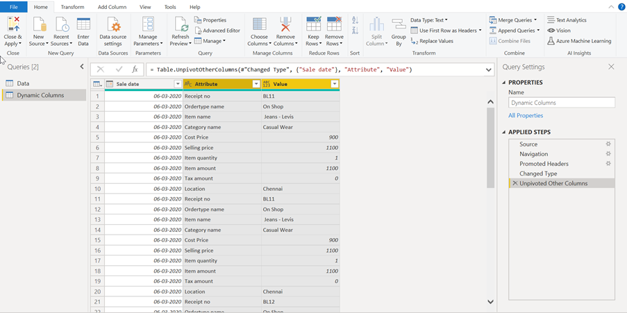The height and width of the screenshot is (313, 627).
Task: Switch to the Add Column tab
Action: point(112,7)
